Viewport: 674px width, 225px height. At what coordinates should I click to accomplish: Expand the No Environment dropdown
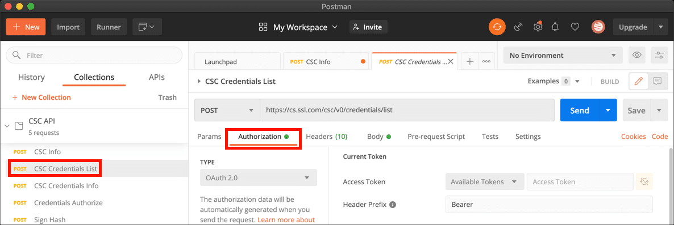coord(563,56)
